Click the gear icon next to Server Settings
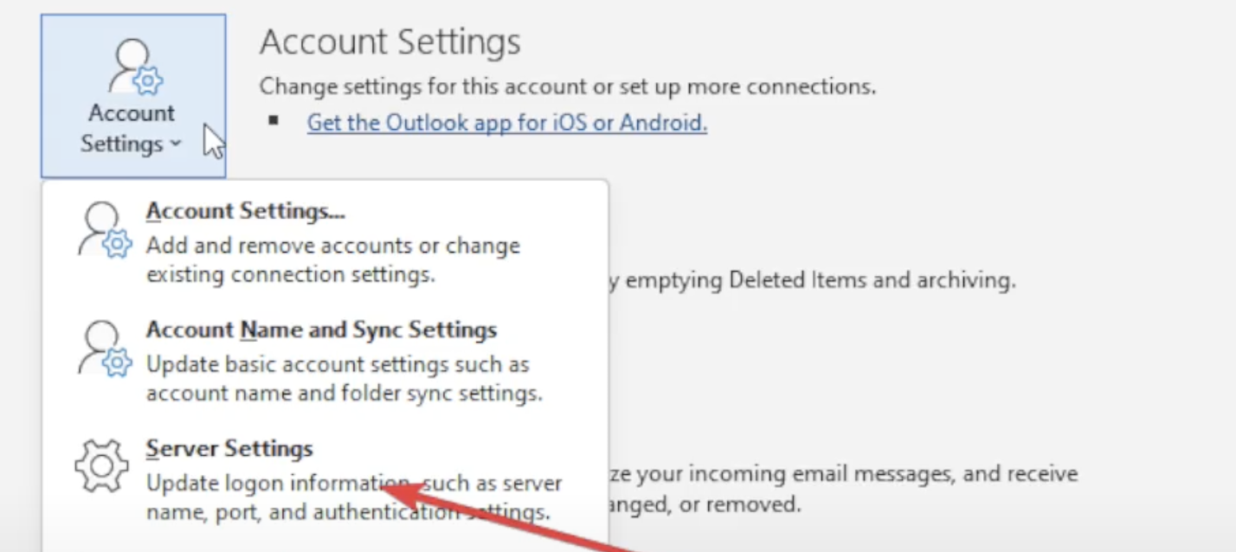The height and width of the screenshot is (552, 1236). click(x=102, y=466)
